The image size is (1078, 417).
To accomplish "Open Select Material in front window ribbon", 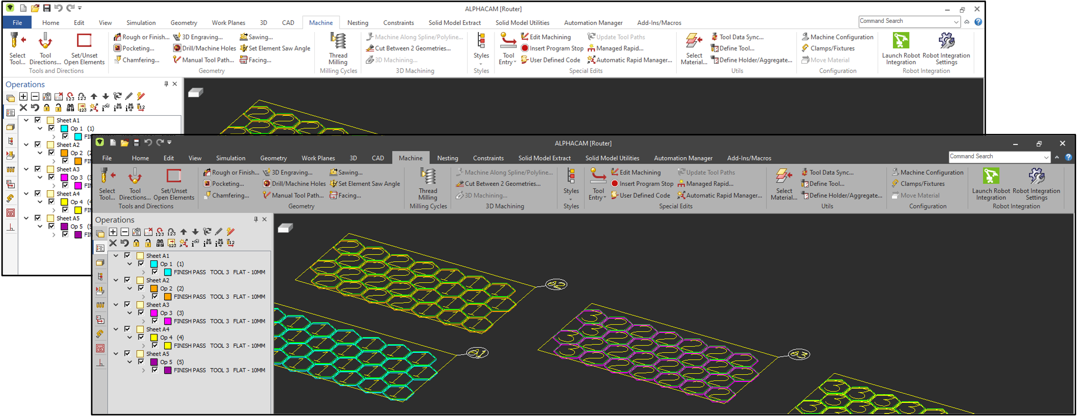I will click(784, 184).
